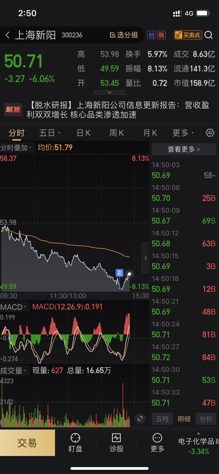The height and width of the screenshot is (474, 219).
Task: Open the search magnifier icon
Action: pyautogui.click(x=209, y=35)
